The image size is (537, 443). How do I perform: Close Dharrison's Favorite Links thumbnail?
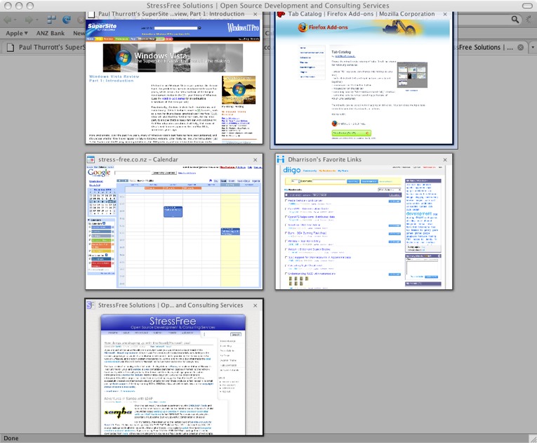pyautogui.click(x=445, y=159)
